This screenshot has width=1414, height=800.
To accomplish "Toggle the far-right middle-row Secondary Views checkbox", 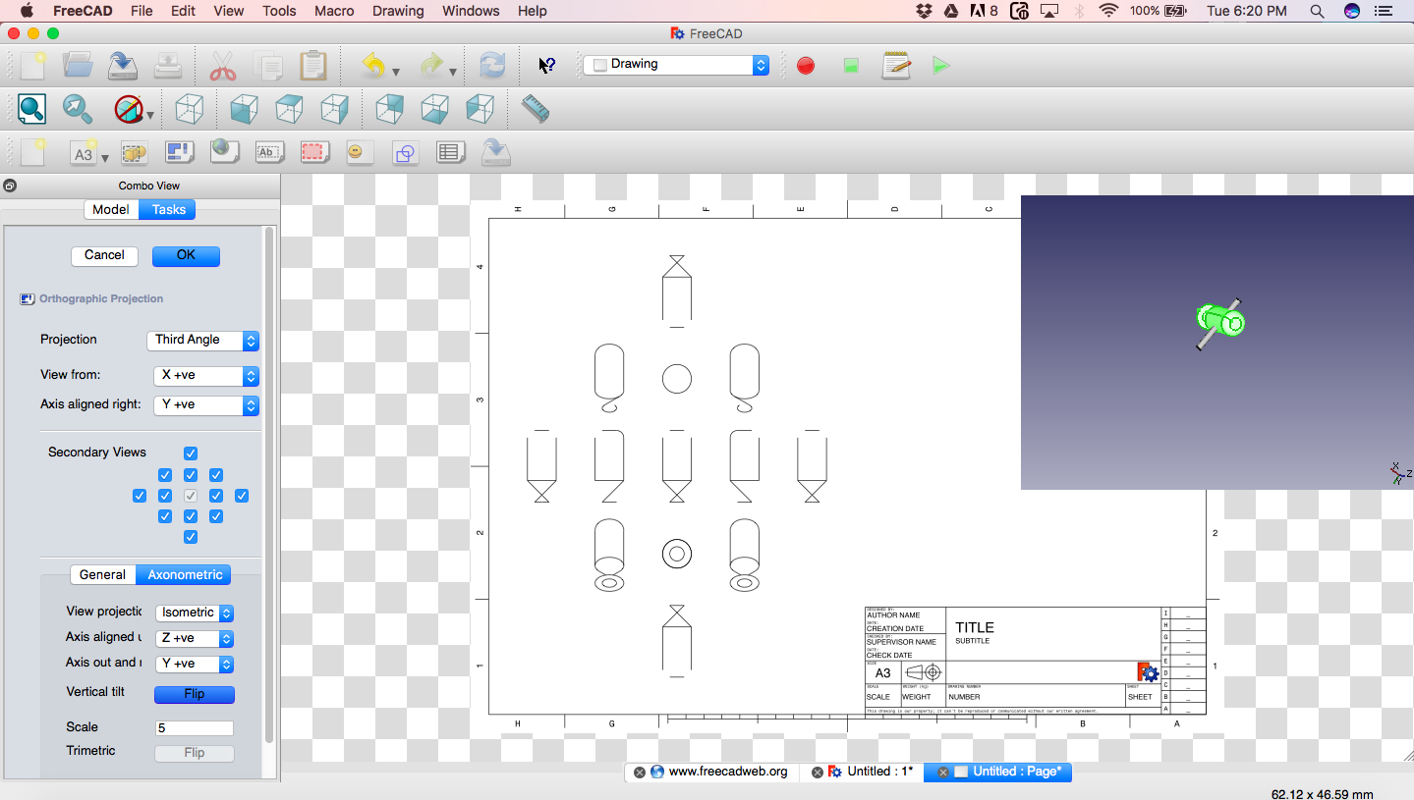I will (242, 496).
